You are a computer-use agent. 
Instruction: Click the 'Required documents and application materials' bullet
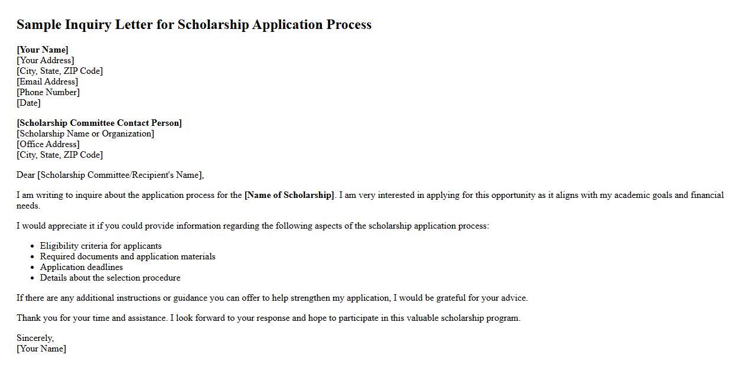[x=128, y=256]
